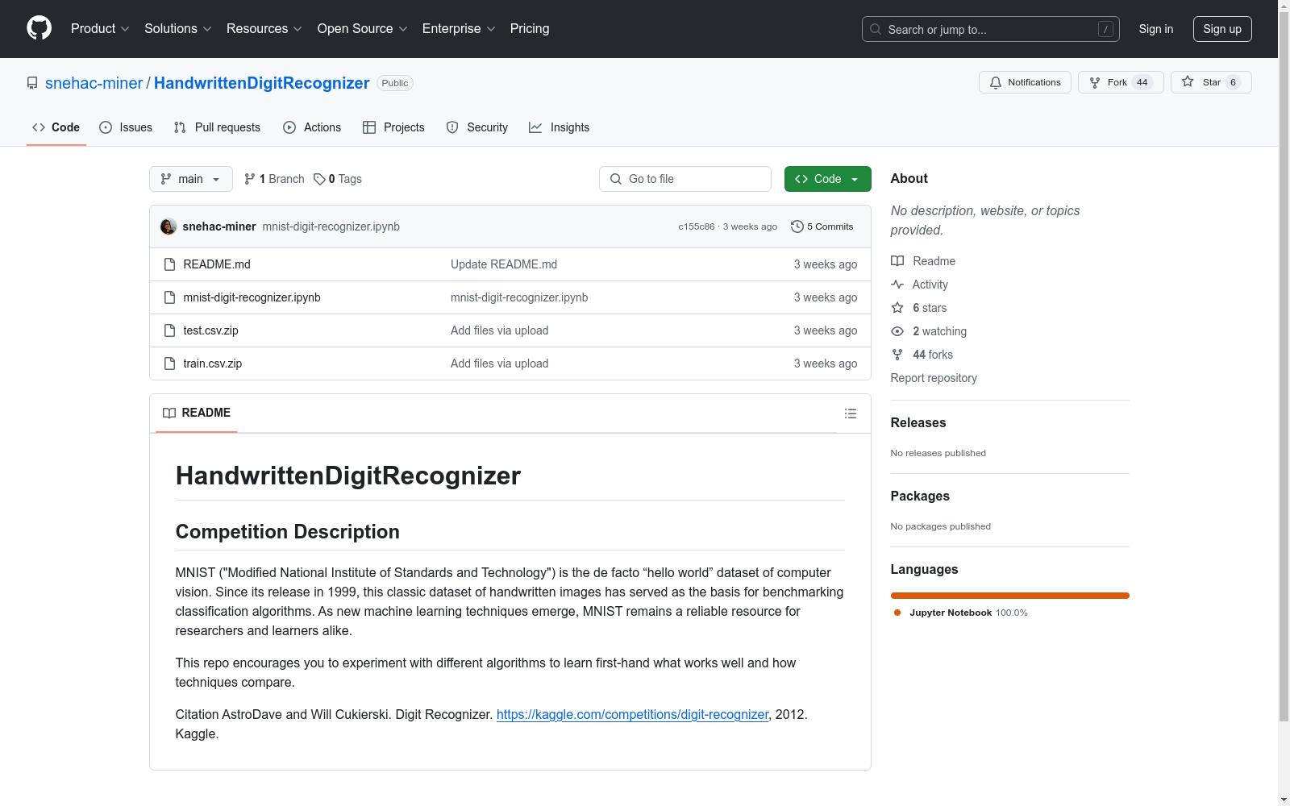Click the bell icon in Notifications button
The width and height of the screenshot is (1290, 806).
coord(996,82)
